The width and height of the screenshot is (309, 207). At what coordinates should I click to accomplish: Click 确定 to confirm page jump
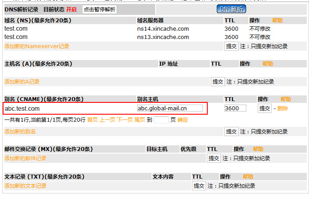183,120
